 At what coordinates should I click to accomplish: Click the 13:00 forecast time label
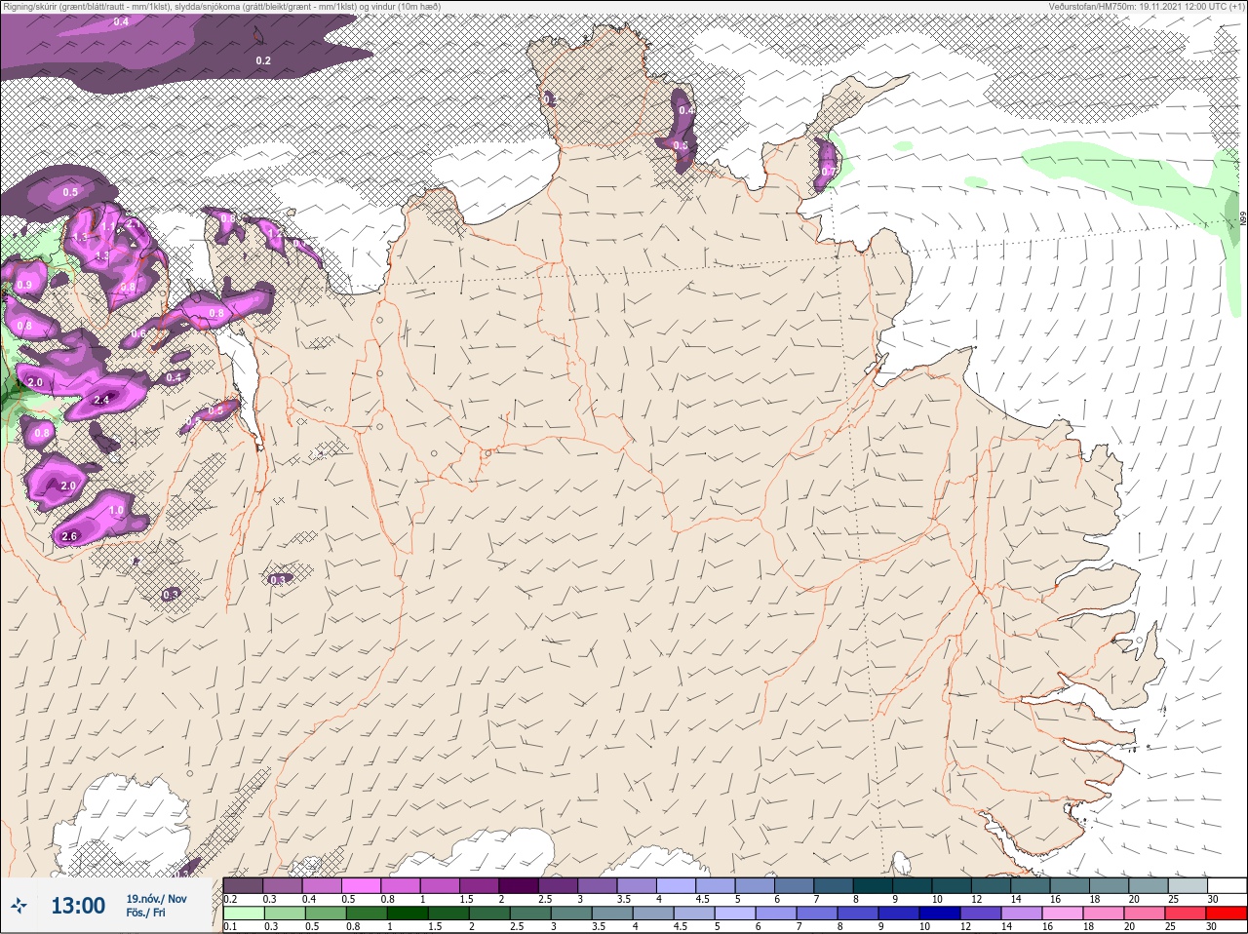(x=78, y=906)
